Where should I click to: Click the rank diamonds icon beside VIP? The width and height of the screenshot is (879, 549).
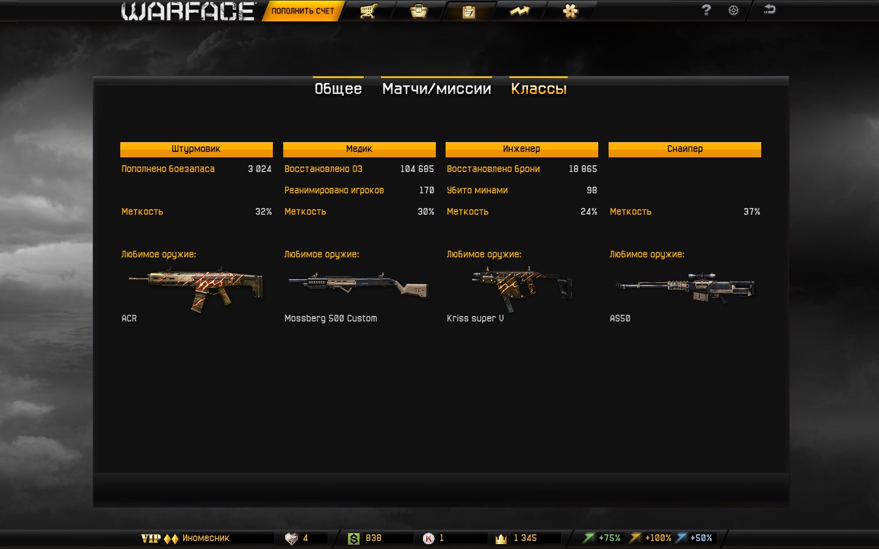tap(172, 539)
